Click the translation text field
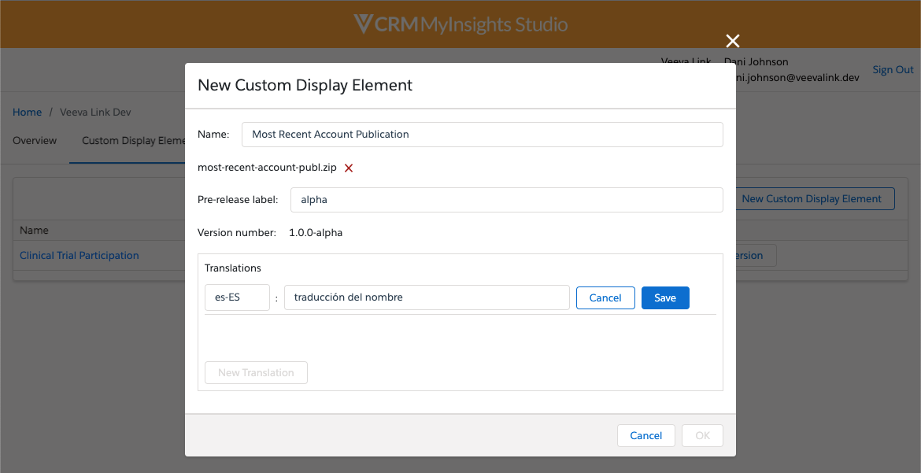 click(427, 298)
